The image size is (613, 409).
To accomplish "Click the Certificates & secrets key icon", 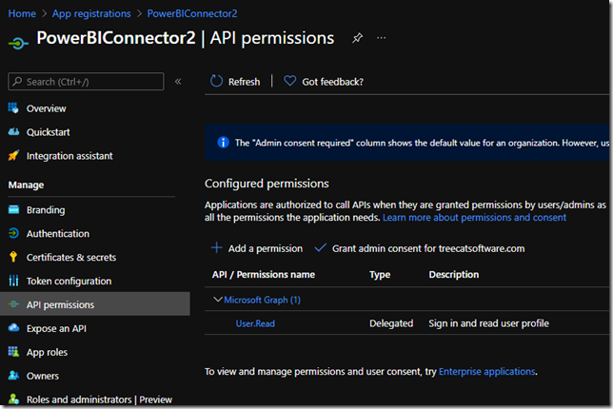I will click(x=13, y=257).
